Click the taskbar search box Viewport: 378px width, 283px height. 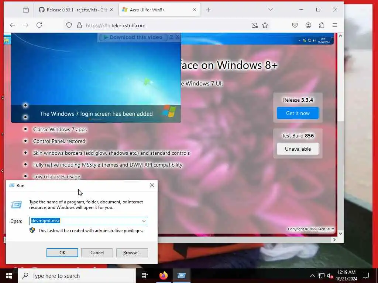pyautogui.click(x=77, y=276)
